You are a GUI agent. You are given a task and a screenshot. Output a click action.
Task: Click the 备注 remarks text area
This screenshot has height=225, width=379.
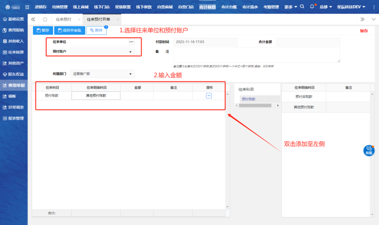[x=257, y=55]
